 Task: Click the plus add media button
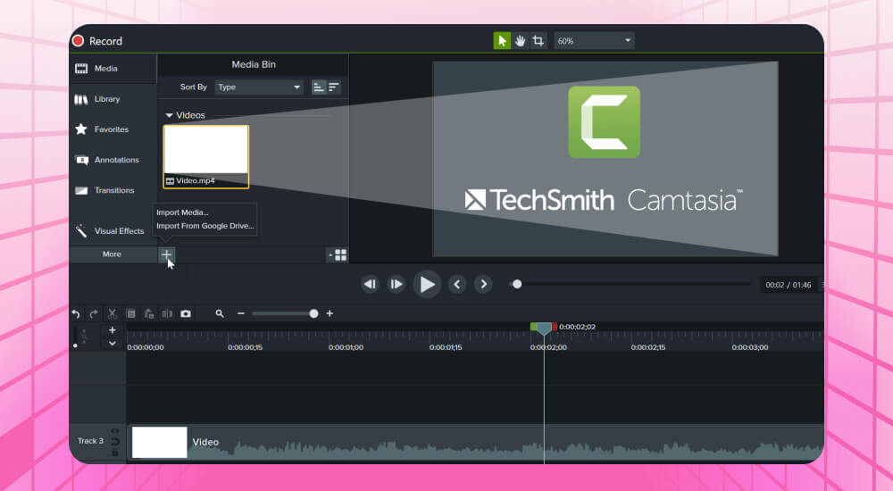(166, 254)
